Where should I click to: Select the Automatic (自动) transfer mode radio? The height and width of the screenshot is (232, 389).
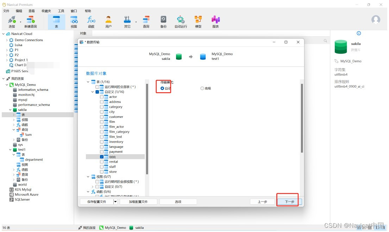click(162, 88)
